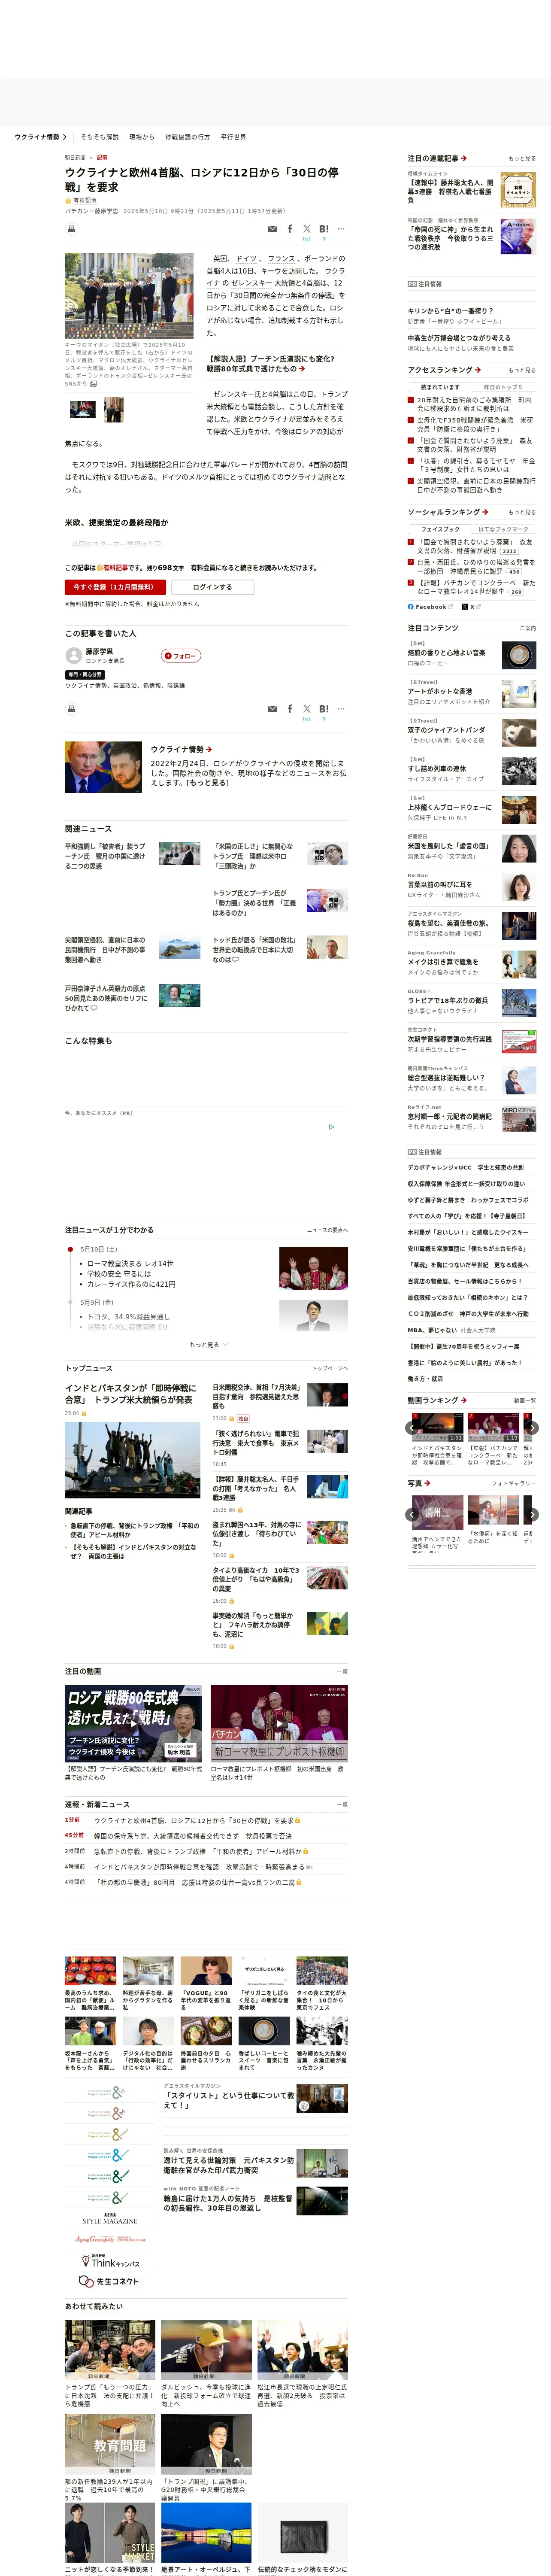The width and height of the screenshot is (551, 2576).
Task: Share on X using the icon under the headline
Action: [x=307, y=229]
